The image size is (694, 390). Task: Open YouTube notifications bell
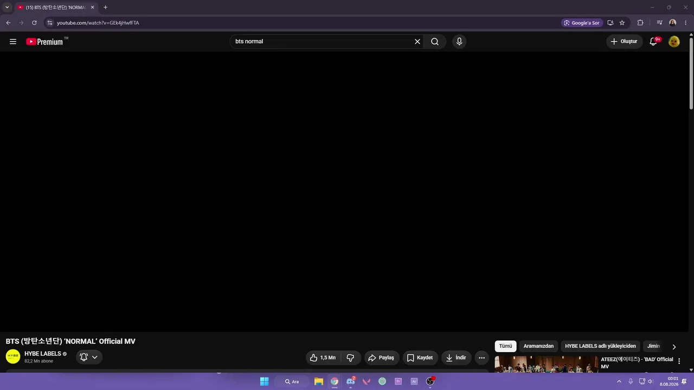click(654, 42)
